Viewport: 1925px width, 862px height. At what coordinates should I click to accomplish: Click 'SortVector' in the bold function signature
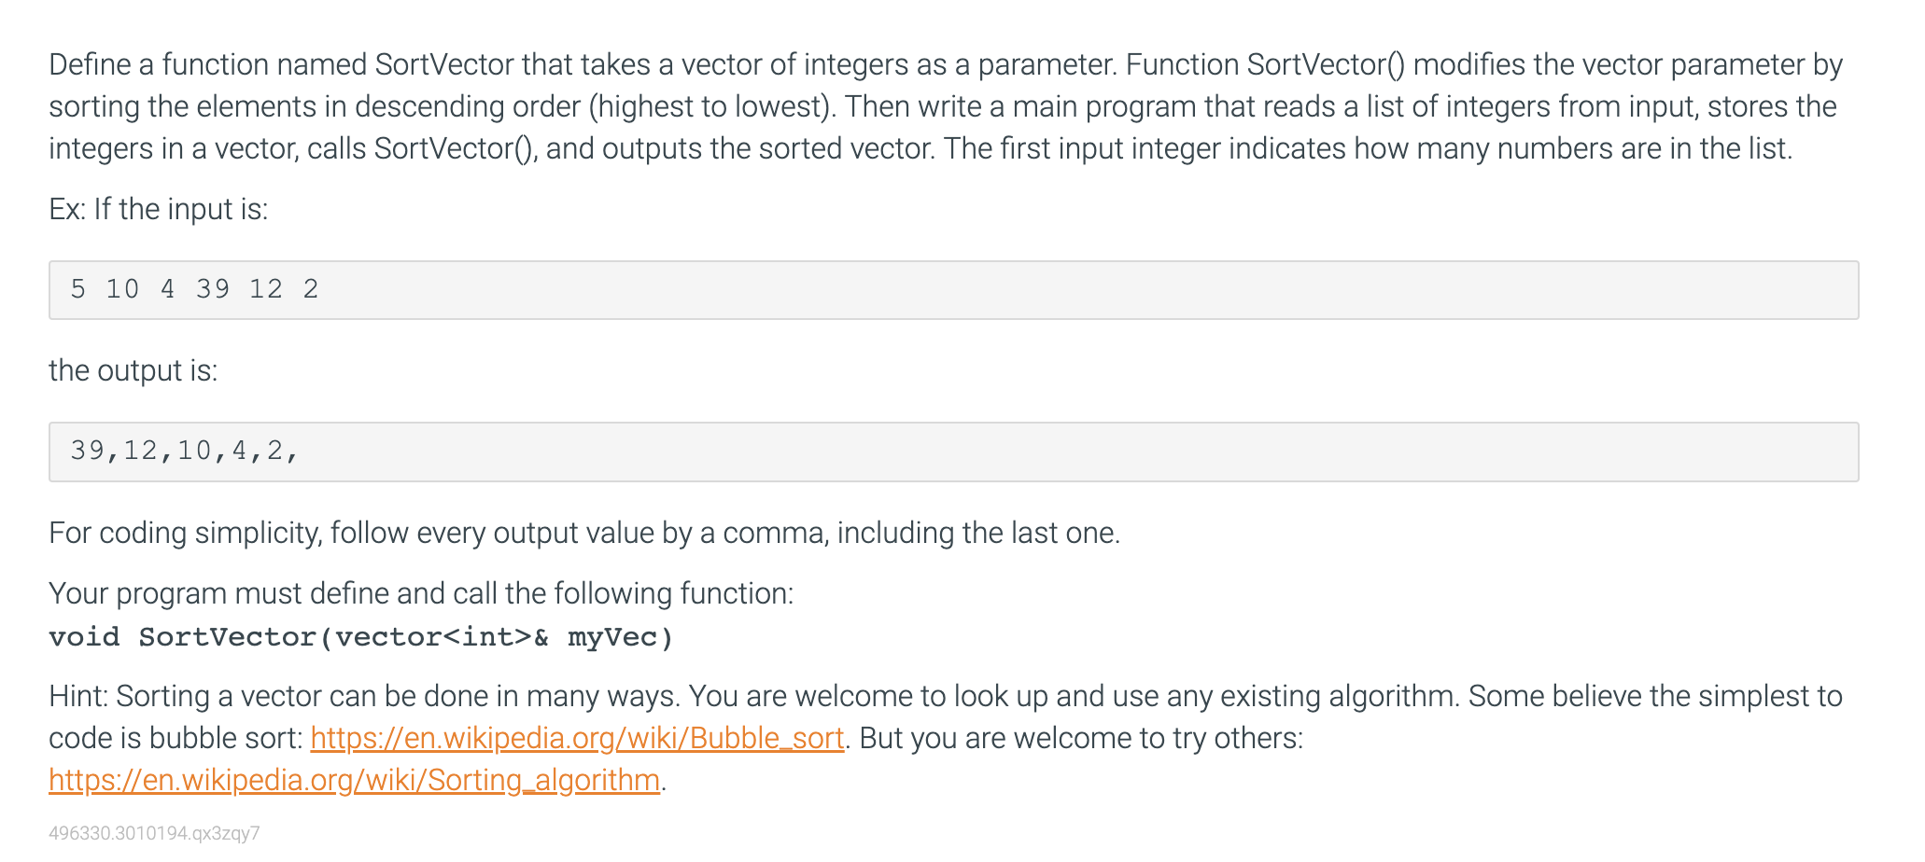coord(228,637)
